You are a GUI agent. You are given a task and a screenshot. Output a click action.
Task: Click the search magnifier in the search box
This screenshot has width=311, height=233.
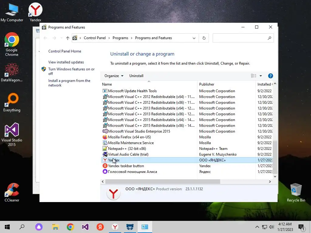pyautogui.click(x=269, y=38)
